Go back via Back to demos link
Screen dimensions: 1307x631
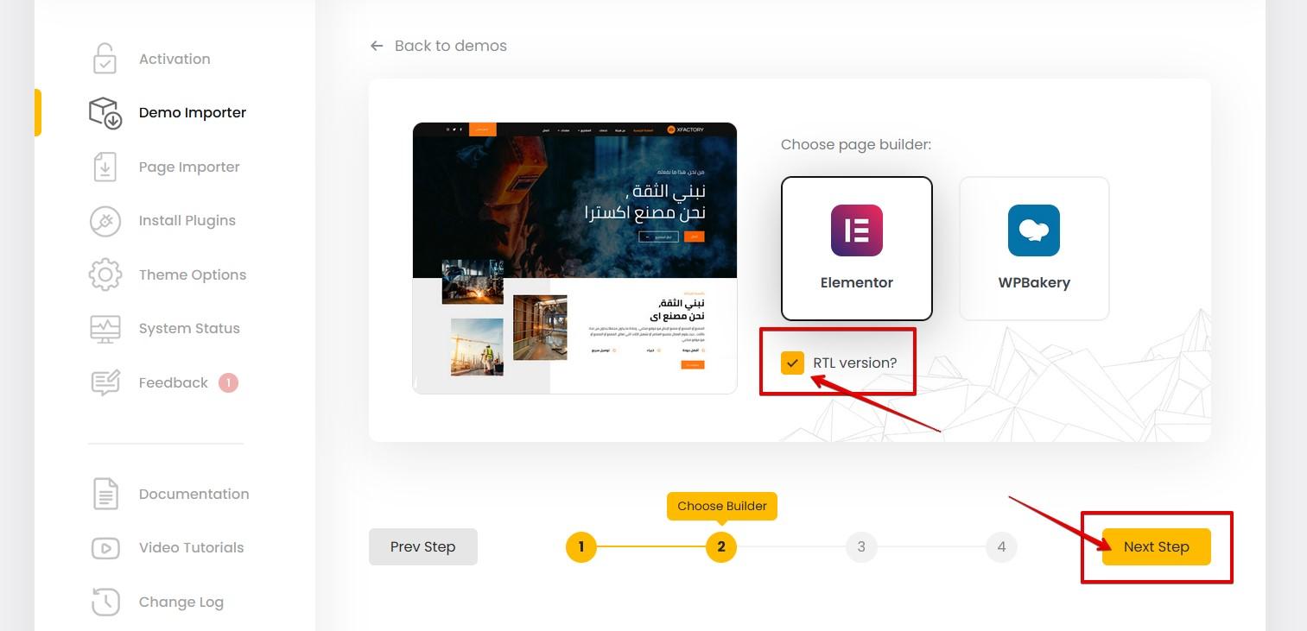click(439, 46)
